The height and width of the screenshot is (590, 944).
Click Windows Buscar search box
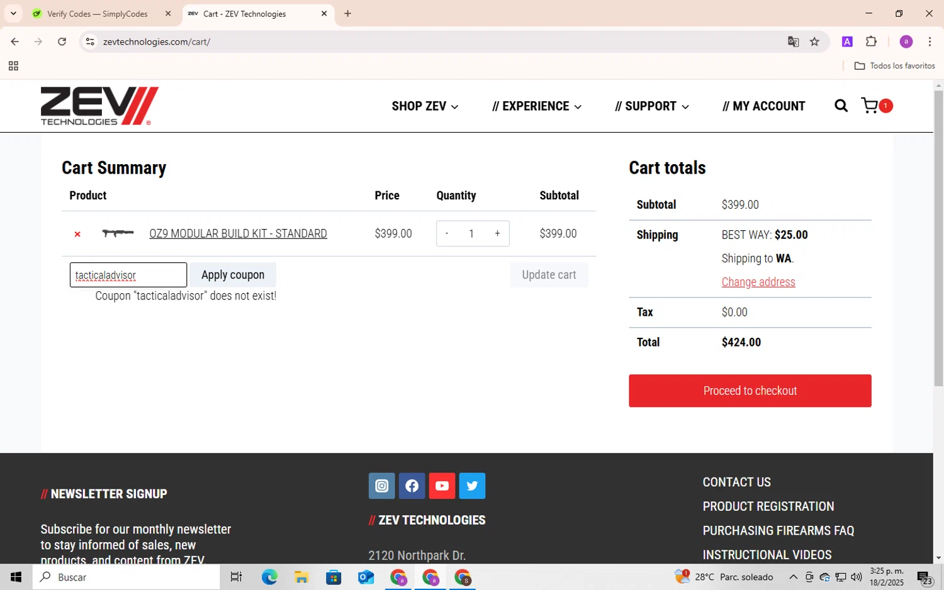[x=126, y=577]
